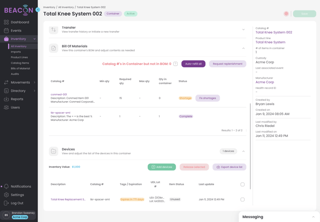This screenshot has width=320, height=222.
Task: Click the Bill Of Materials document icon
Action: (53, 48)
